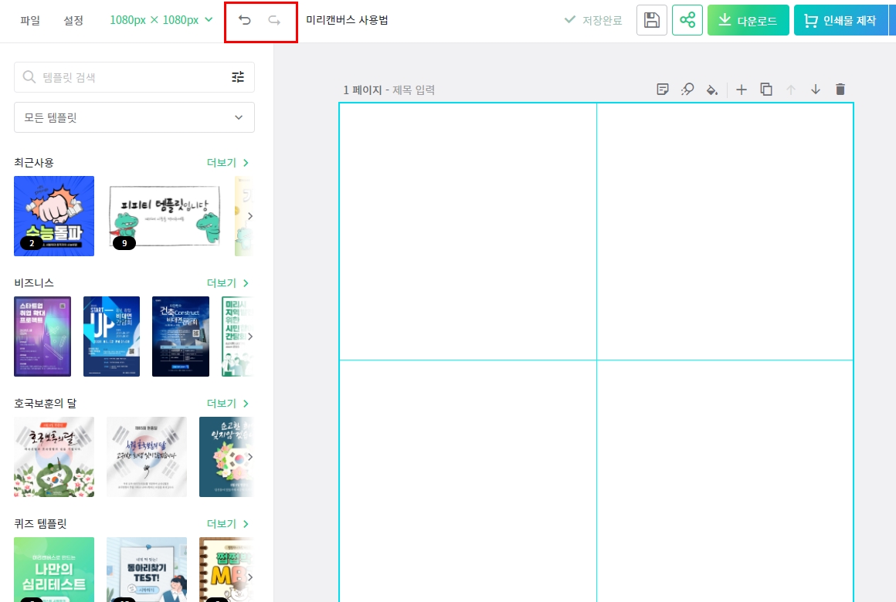Click the animation effect icon on the page toolbar
896x602 pixels.
687,90
